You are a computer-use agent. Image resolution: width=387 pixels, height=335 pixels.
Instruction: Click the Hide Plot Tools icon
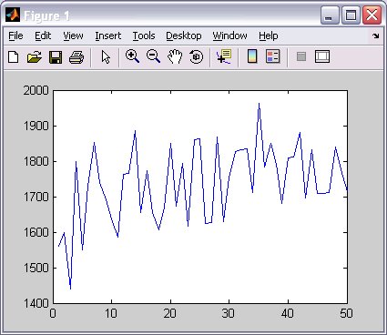pyautogui.click(x=301, y=56)
